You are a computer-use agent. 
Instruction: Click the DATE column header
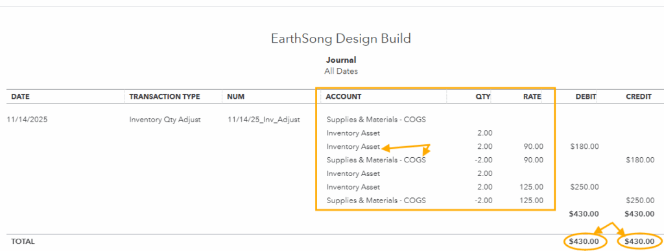click(20, 97)
